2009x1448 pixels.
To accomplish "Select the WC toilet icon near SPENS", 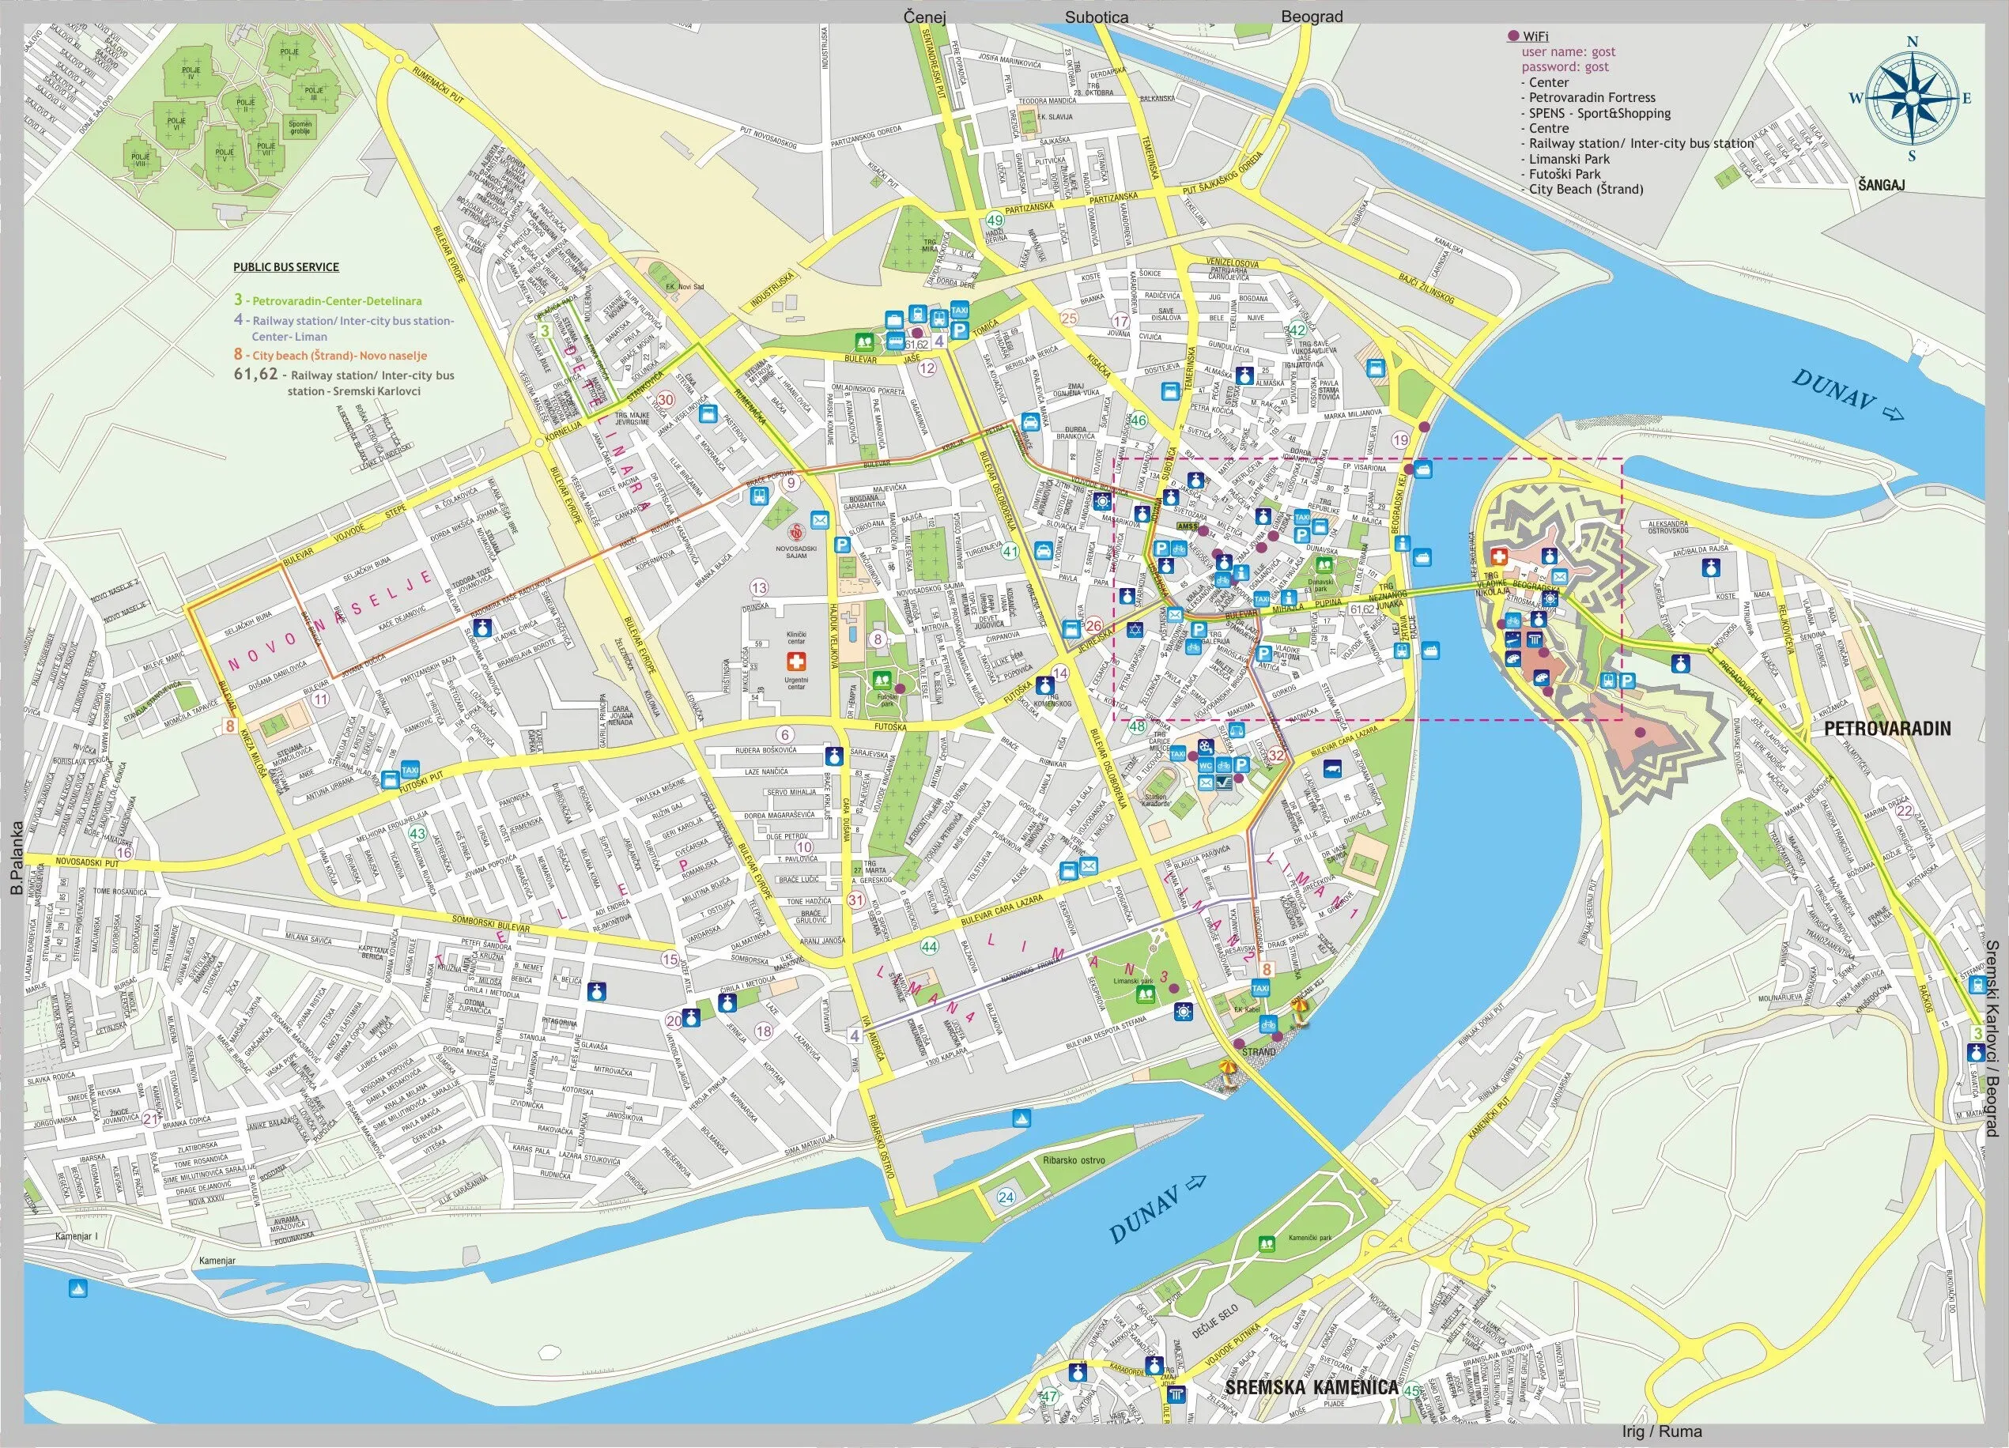I will [1205, 764].
